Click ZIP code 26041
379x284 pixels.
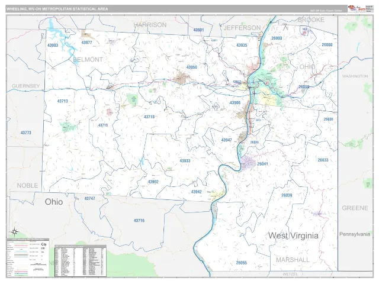262,164
